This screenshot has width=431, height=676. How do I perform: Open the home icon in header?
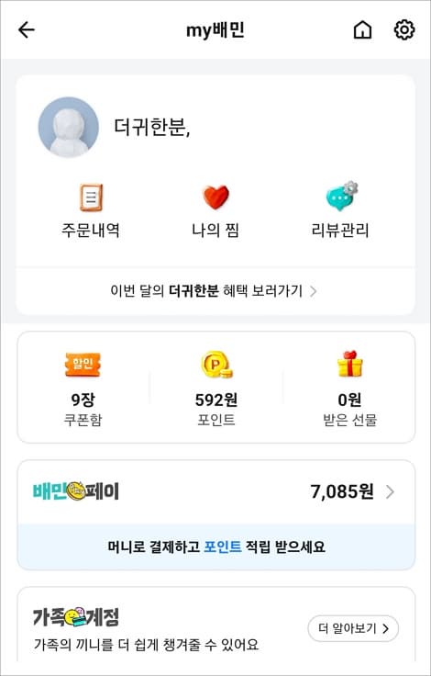point(362,30)
